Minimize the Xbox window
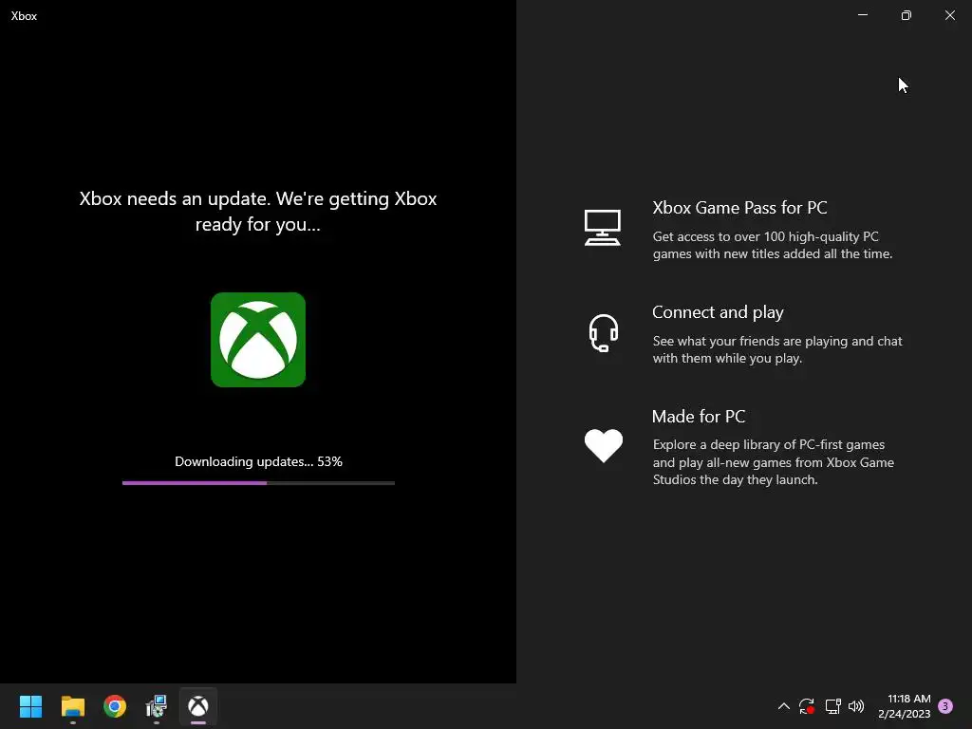This screenshot has width=972, height=729. (862, 15)
